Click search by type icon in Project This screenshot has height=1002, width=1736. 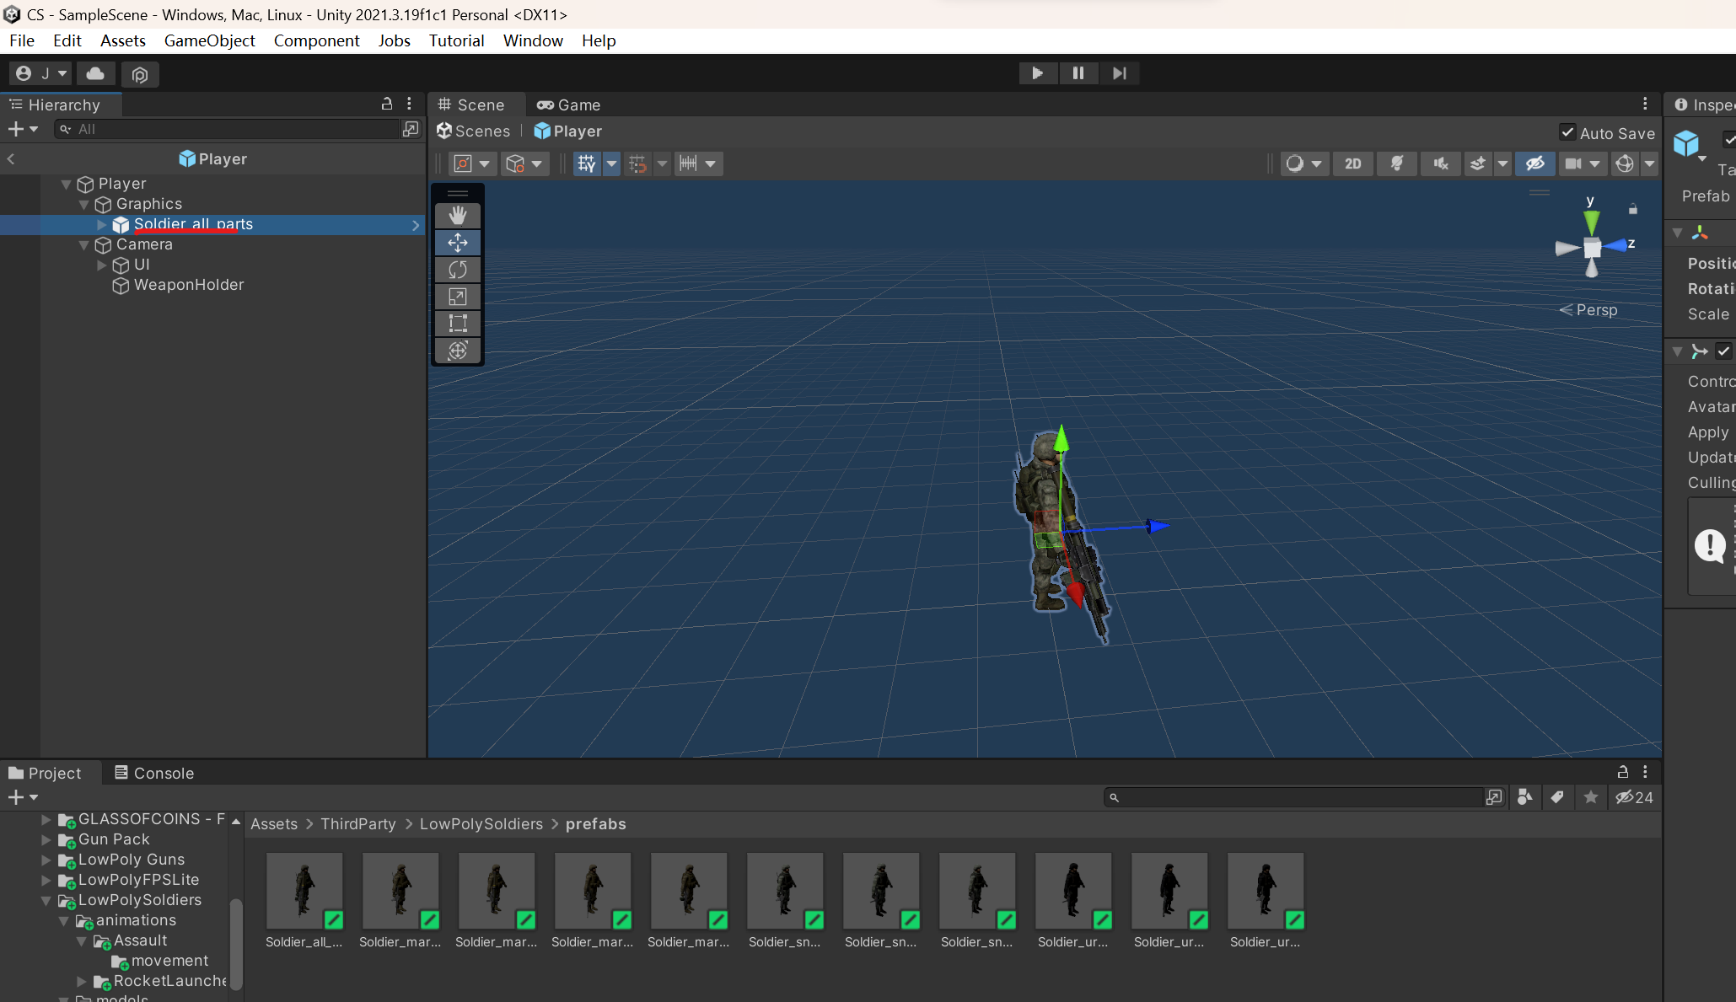1524,797
